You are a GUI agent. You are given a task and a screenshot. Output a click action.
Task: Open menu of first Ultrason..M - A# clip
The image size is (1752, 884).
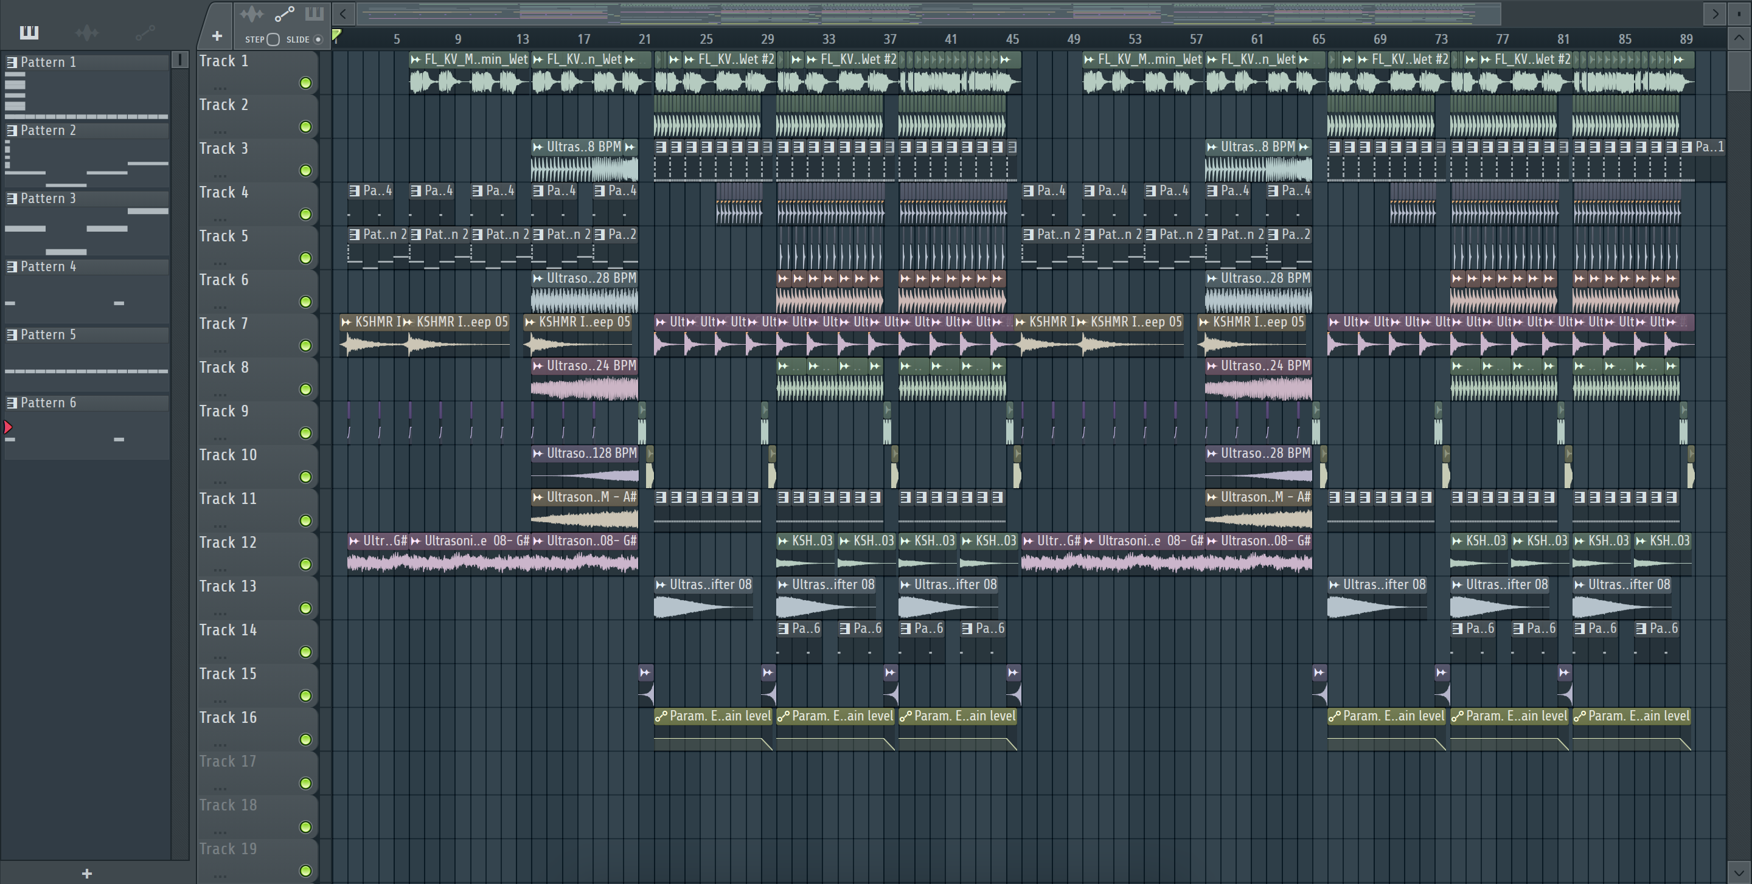tap(538, 497)
